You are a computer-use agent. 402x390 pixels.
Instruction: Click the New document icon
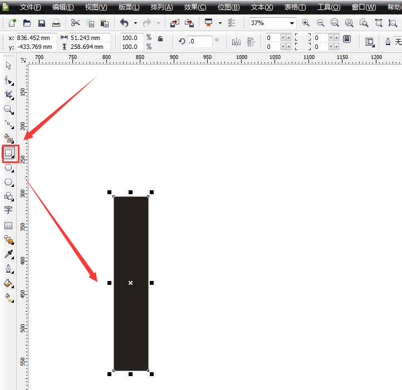click(x=12, y=23)
